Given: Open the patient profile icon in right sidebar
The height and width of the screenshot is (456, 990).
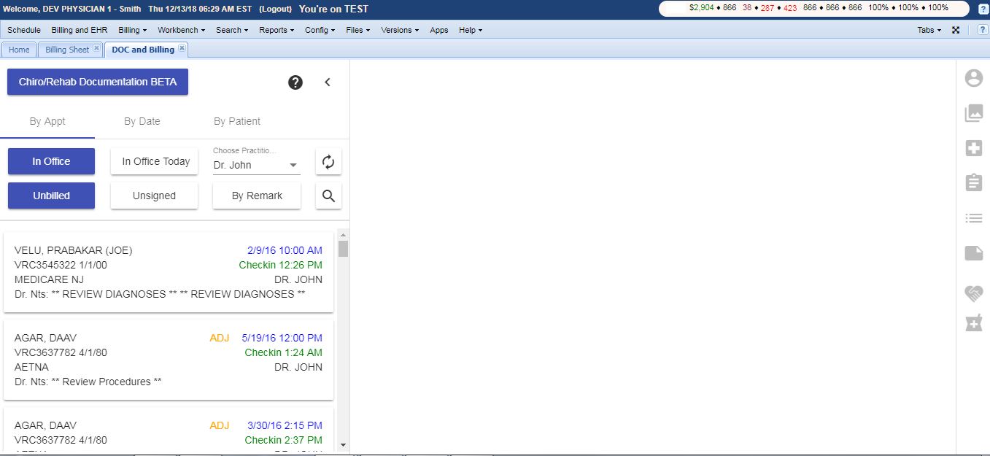Looking at the screenshot, I should [x=974, y=78].
